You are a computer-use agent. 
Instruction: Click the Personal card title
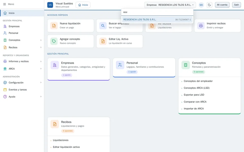coord(132,63)
